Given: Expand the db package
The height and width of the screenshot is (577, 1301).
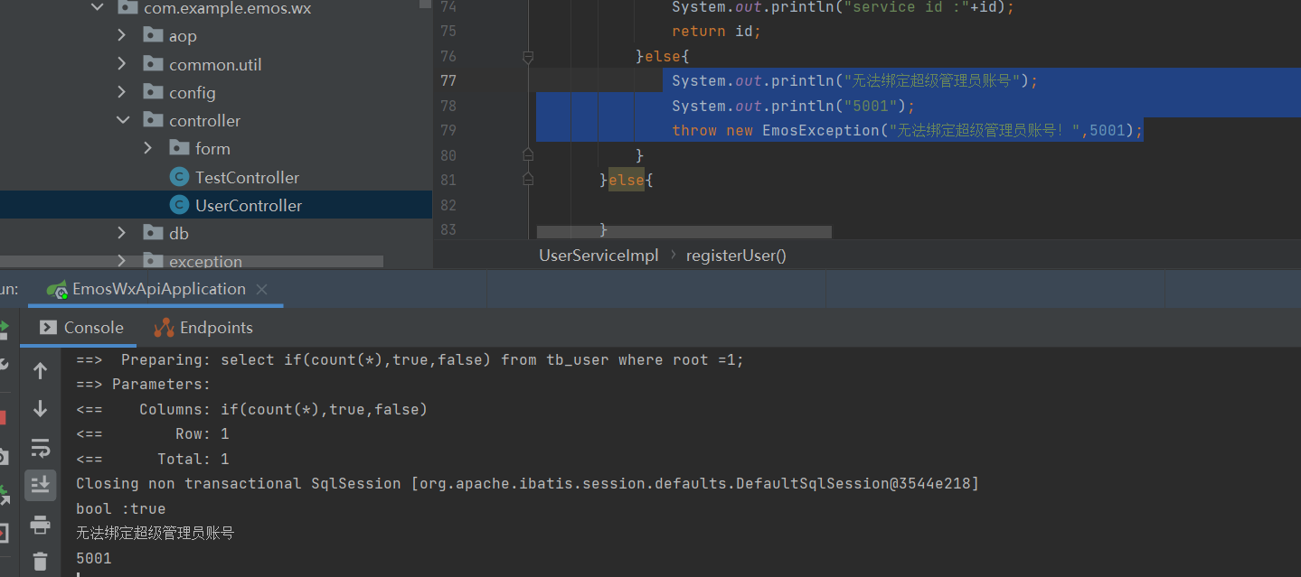Looking at the screenshot, I should point(122,233).
